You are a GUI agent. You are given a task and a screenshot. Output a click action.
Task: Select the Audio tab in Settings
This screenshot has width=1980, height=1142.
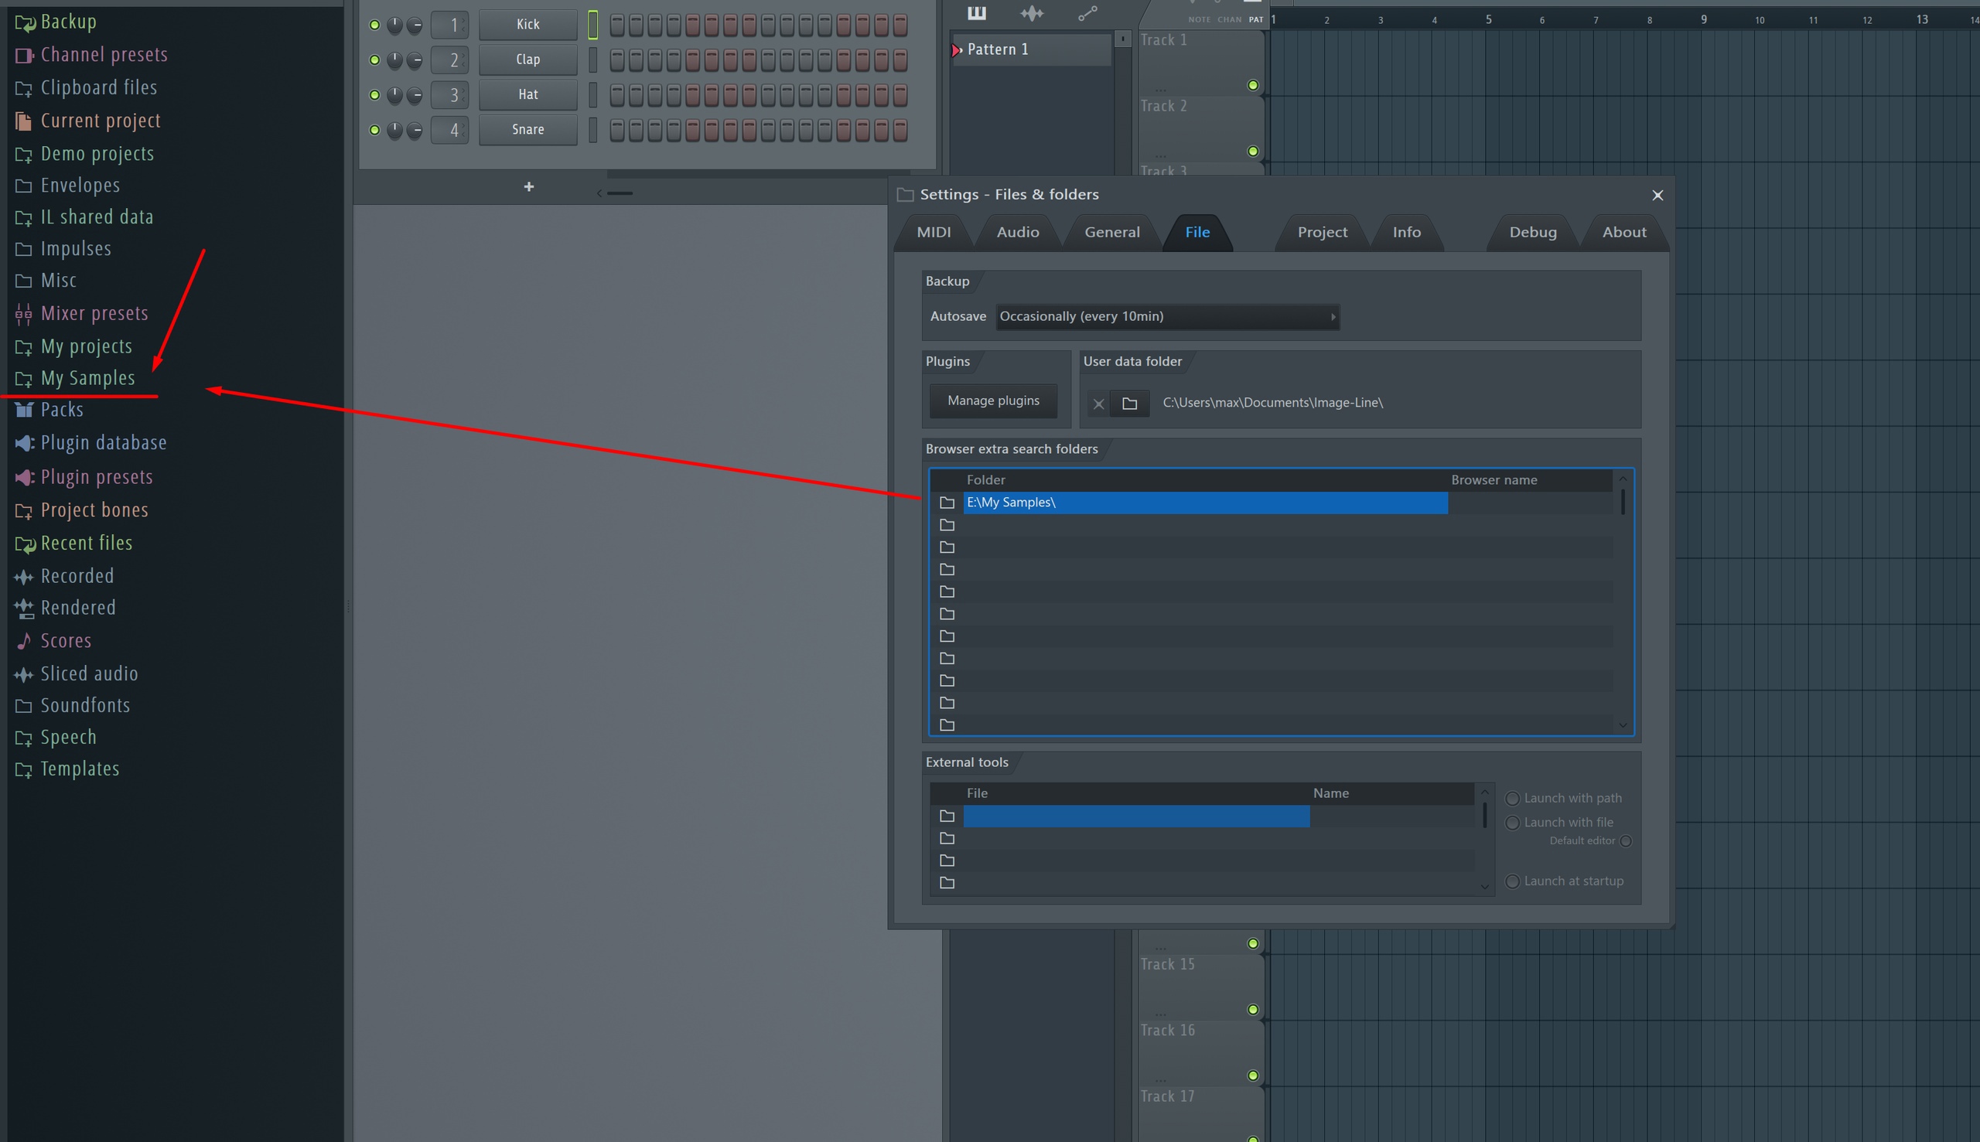pyautogui.click(x=1019, y=231)
